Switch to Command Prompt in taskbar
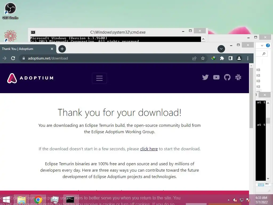The width and height of the screenshot is (273, 205). click(x=70, y=200)
